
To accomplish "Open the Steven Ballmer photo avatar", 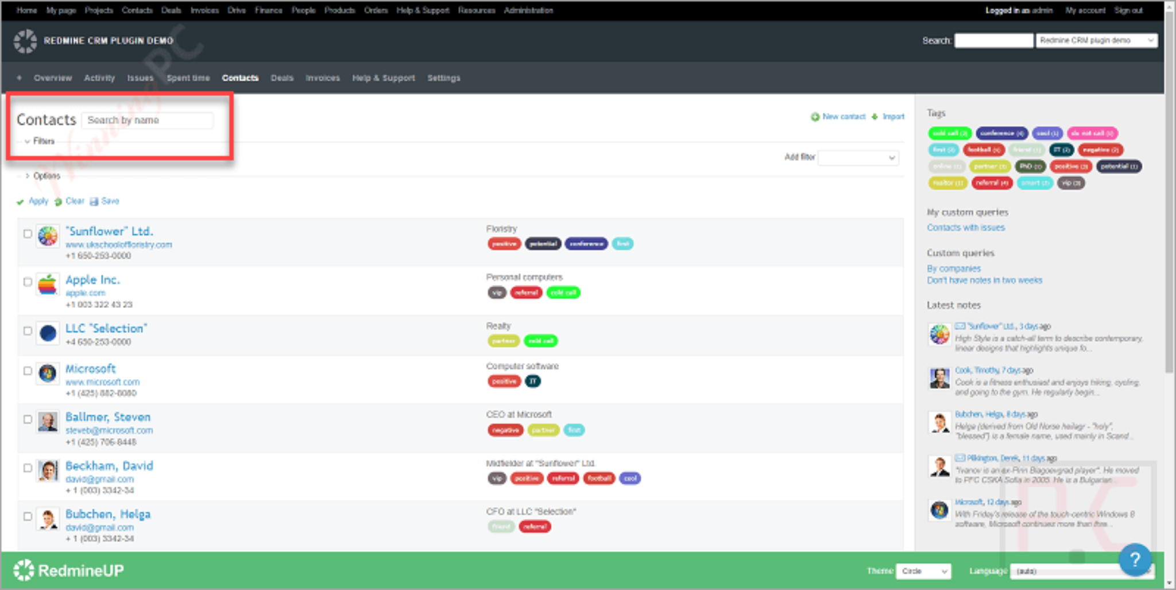I will (x=48, y=422).
